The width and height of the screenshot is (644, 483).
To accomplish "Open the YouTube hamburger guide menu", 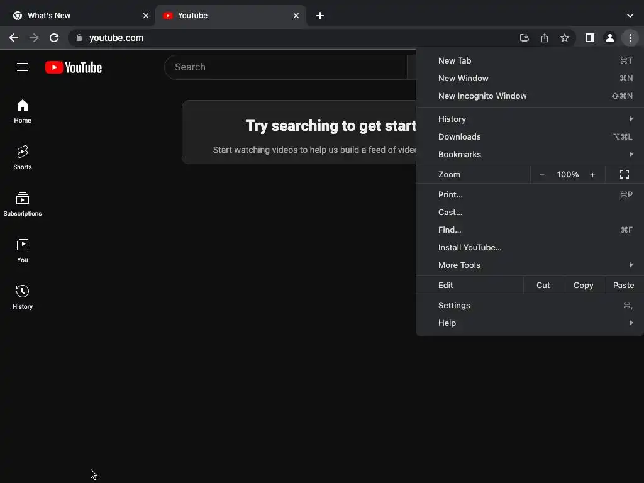I will [x=23, y=67].
